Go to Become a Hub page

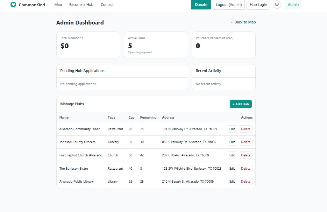click(x=81, y=5)
